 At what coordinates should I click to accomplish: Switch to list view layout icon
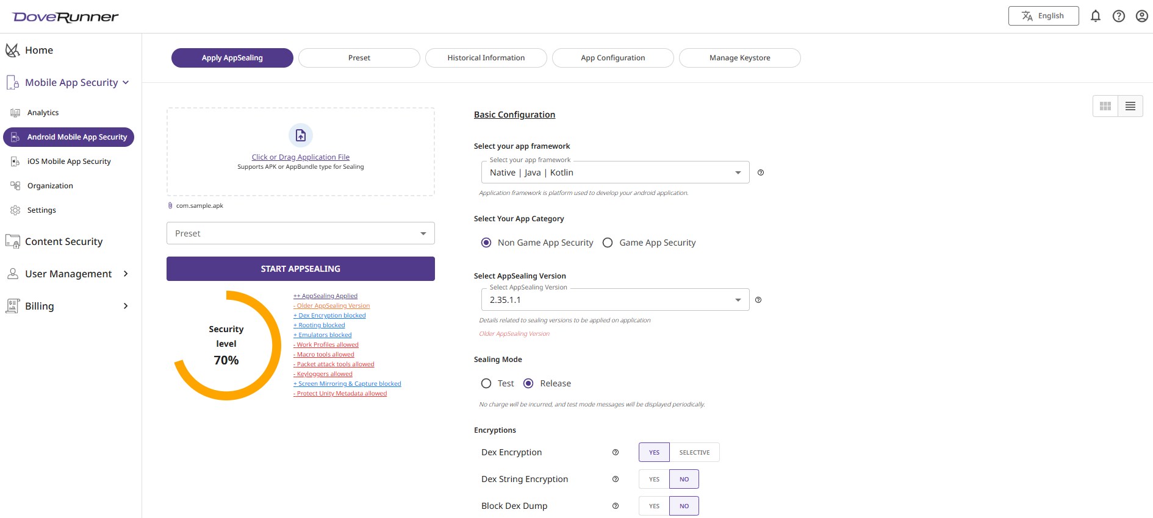point(1130,106)
